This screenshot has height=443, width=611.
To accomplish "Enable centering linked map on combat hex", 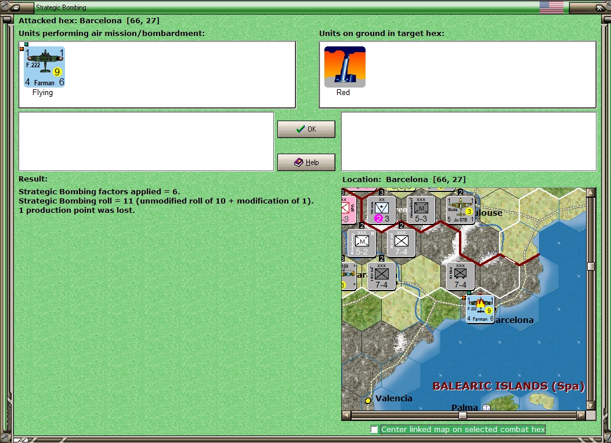I will tap(374, 430).
